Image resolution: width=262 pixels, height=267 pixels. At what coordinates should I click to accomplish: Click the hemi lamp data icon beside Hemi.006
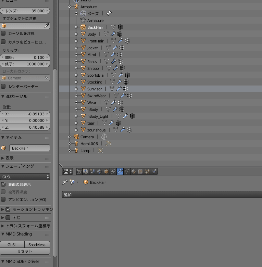108,144
